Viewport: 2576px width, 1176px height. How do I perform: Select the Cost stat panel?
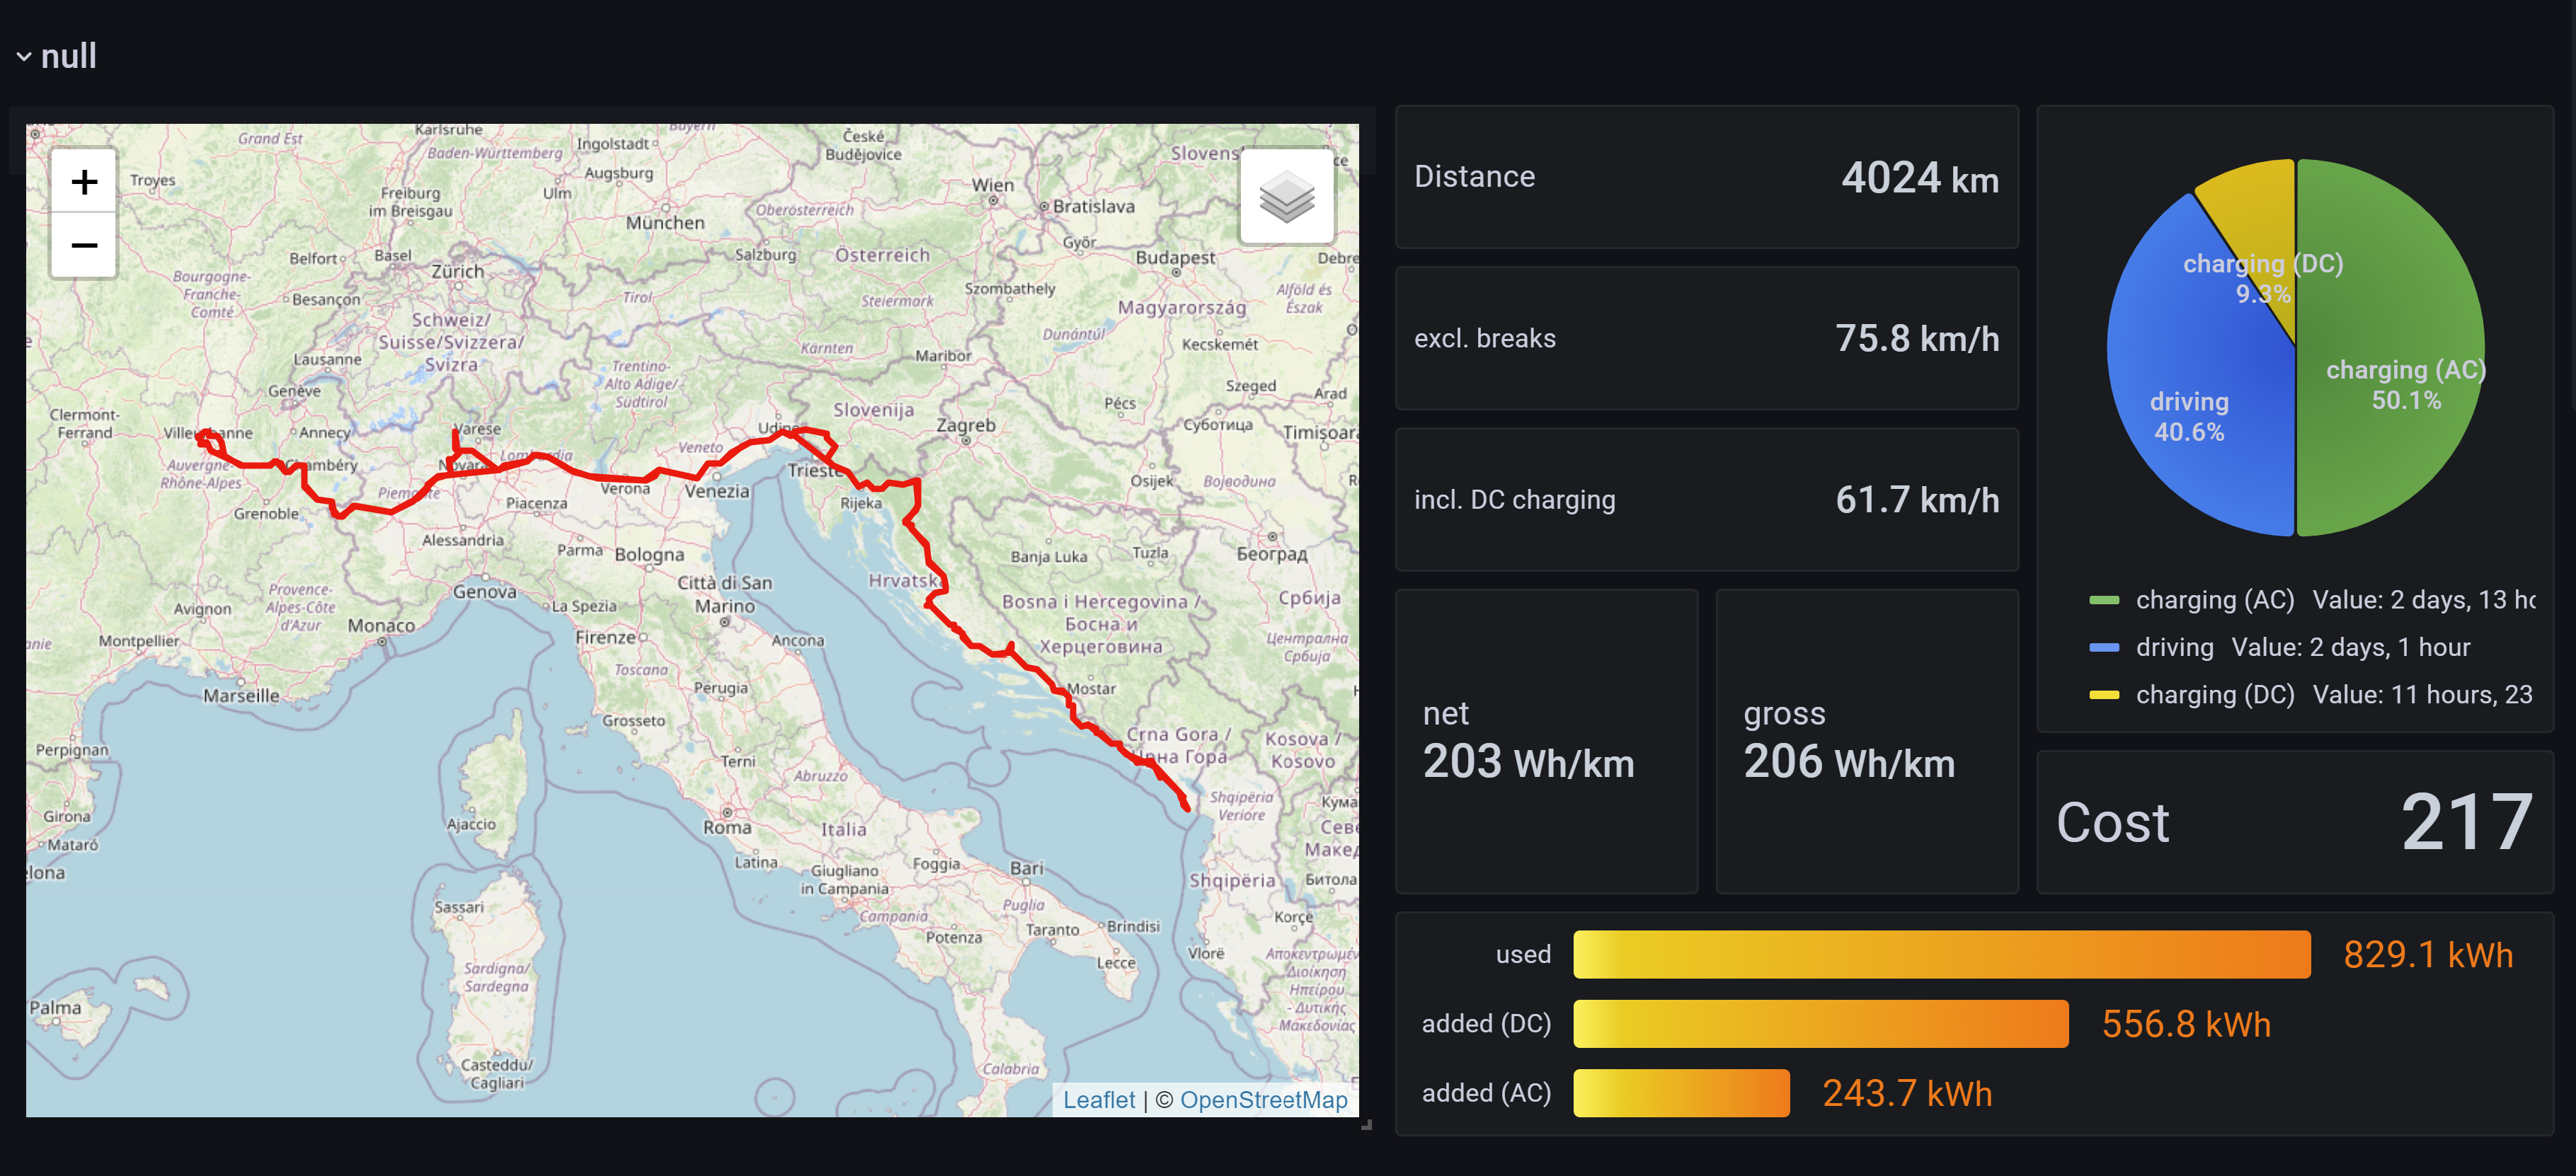pyautogui.click(x=2294, y=822)
